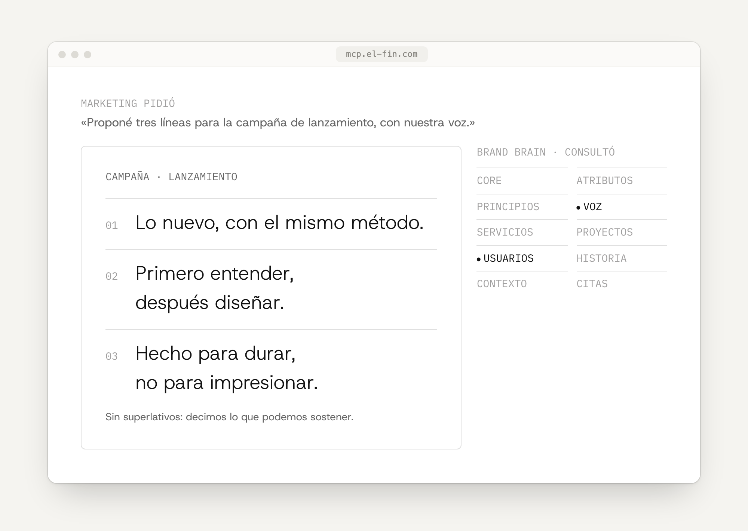748x531 pixels.
Task: Click the "MARKETING PIDIÓ" label
Action: 128,104
